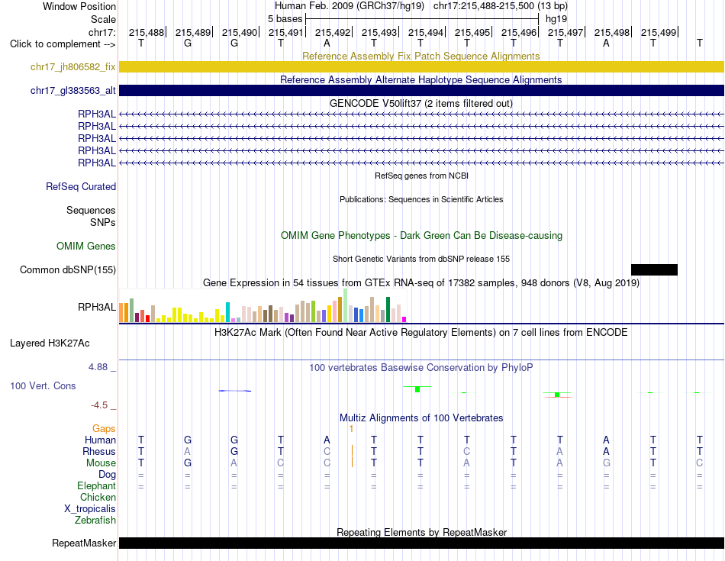
Task: Click the 'OMIM Genes' label
Action: point(85,246)
